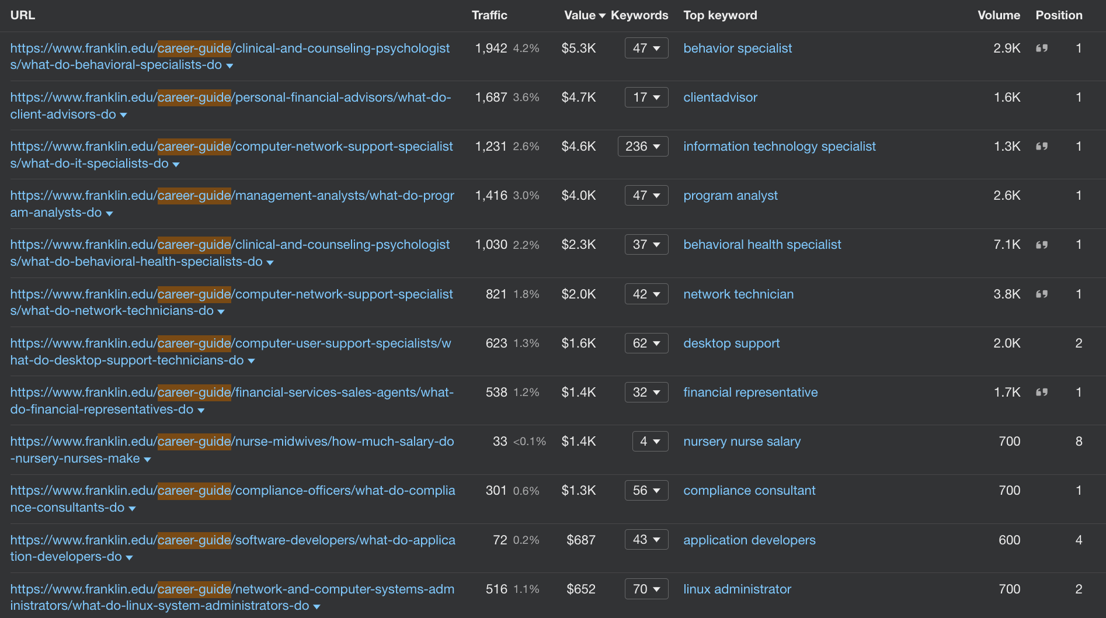The height and width of the screenshot is (618, 1106).
Task: Expand URL menu arrow for behavioral-health-specialists-do
Action: pos(270,263)
